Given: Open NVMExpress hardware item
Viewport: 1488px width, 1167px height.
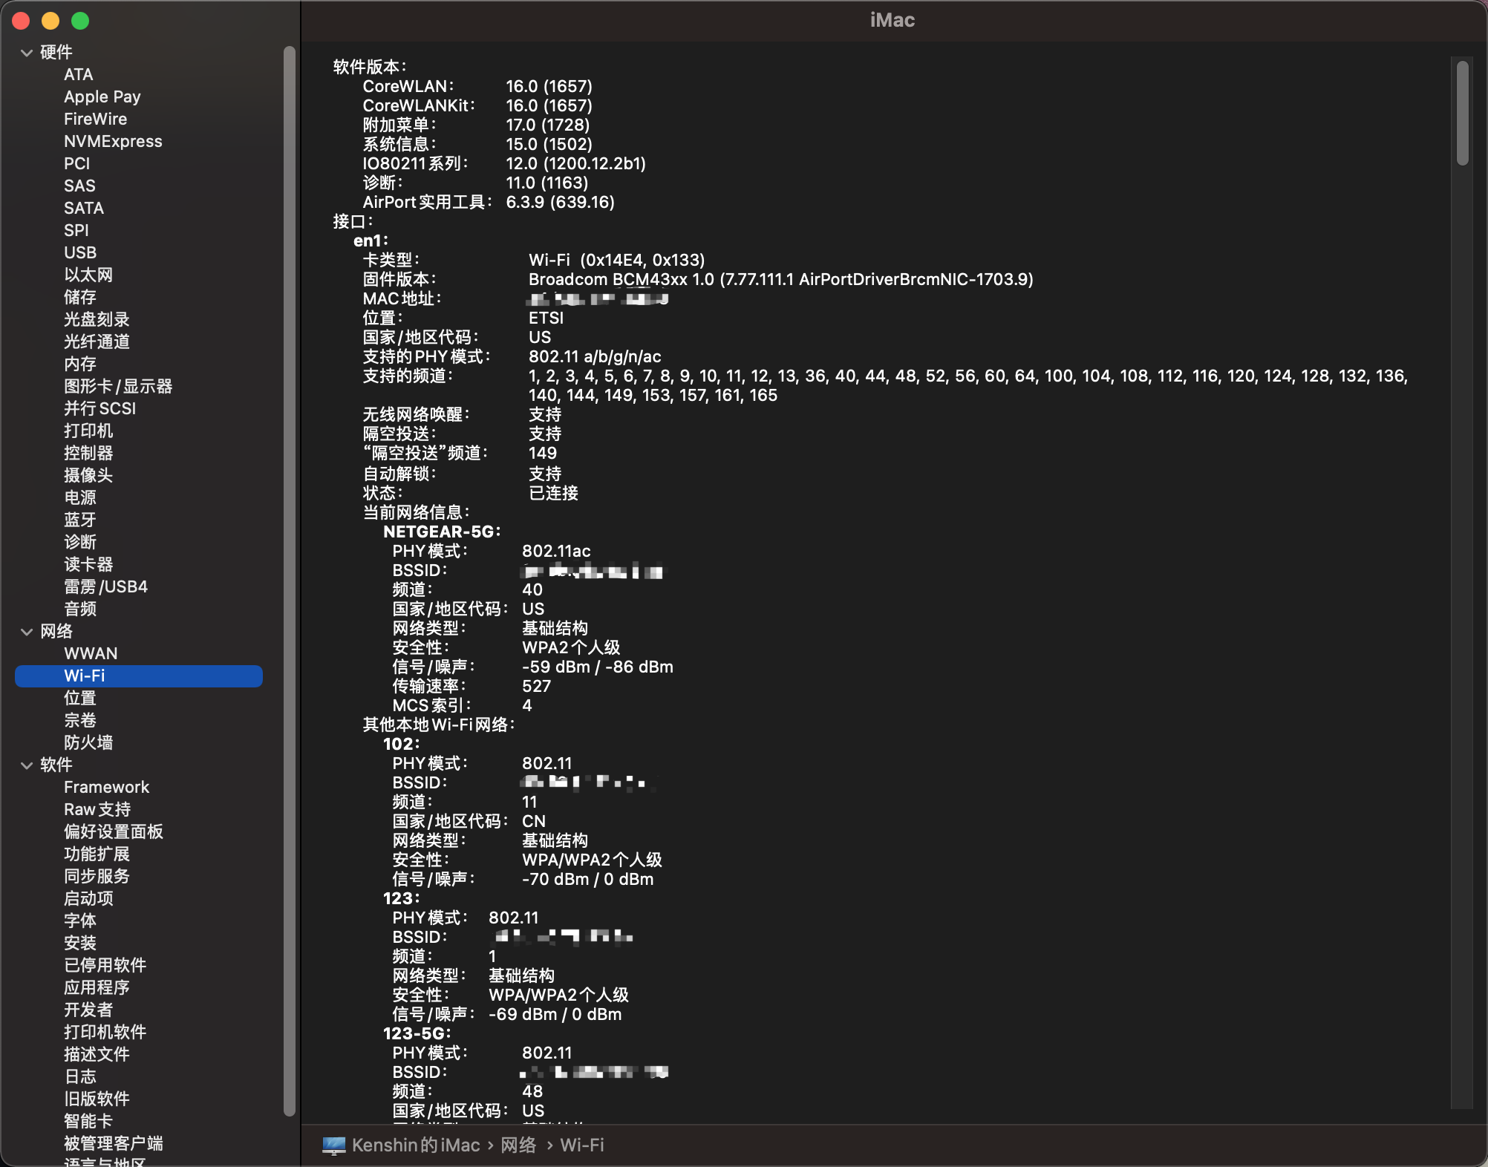Looking at the screenshot, I should click(x=113, y=141).
